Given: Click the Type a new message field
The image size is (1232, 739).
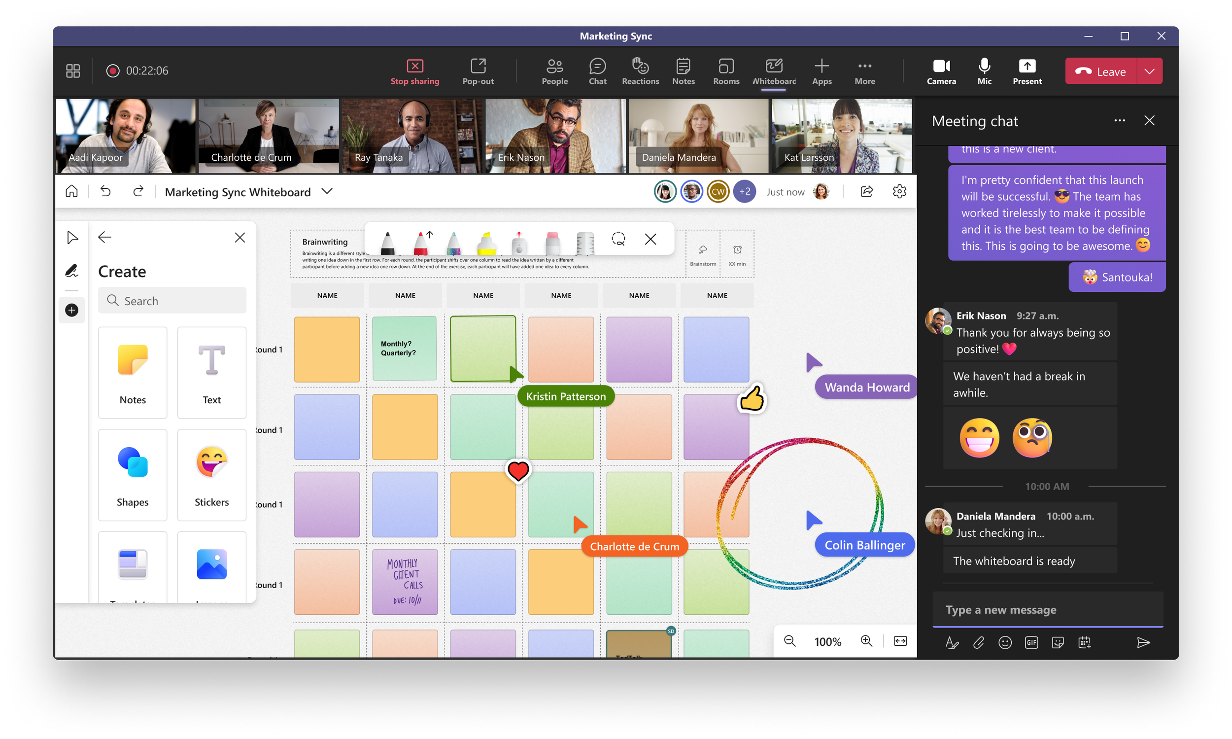Looking at the screenshot, I should (1047, 609).
